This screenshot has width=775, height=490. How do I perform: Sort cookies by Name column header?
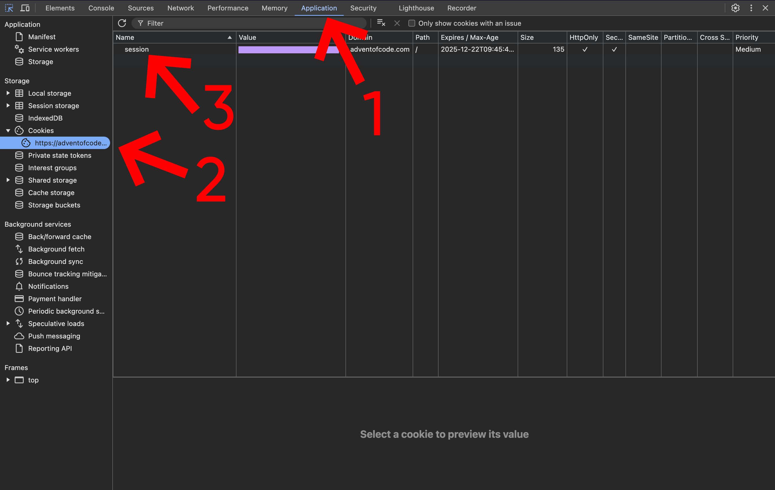174,37
